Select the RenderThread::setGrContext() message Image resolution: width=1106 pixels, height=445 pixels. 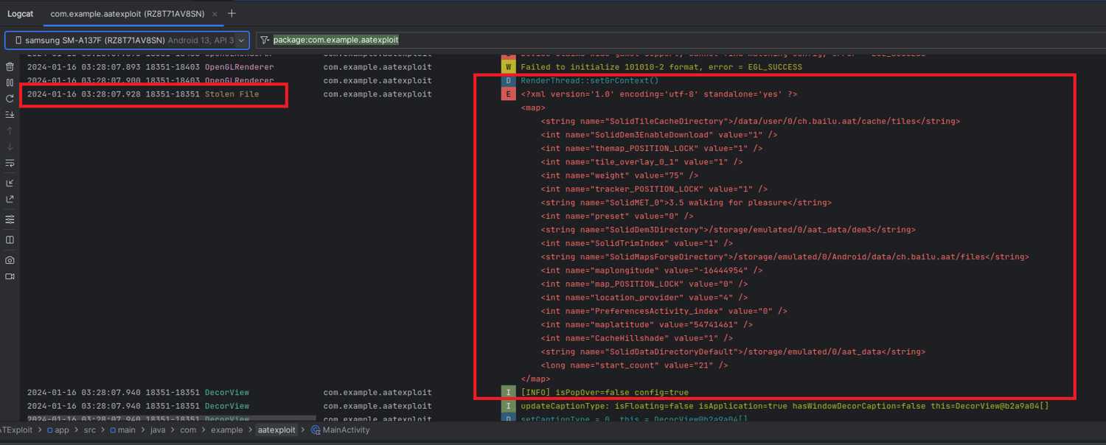pos(589,81)
